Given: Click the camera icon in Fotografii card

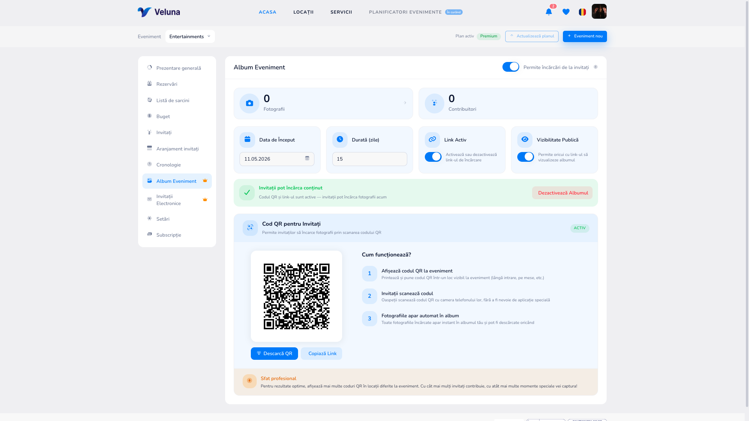Looking at the screenshot, I should [x=249, y=103].
